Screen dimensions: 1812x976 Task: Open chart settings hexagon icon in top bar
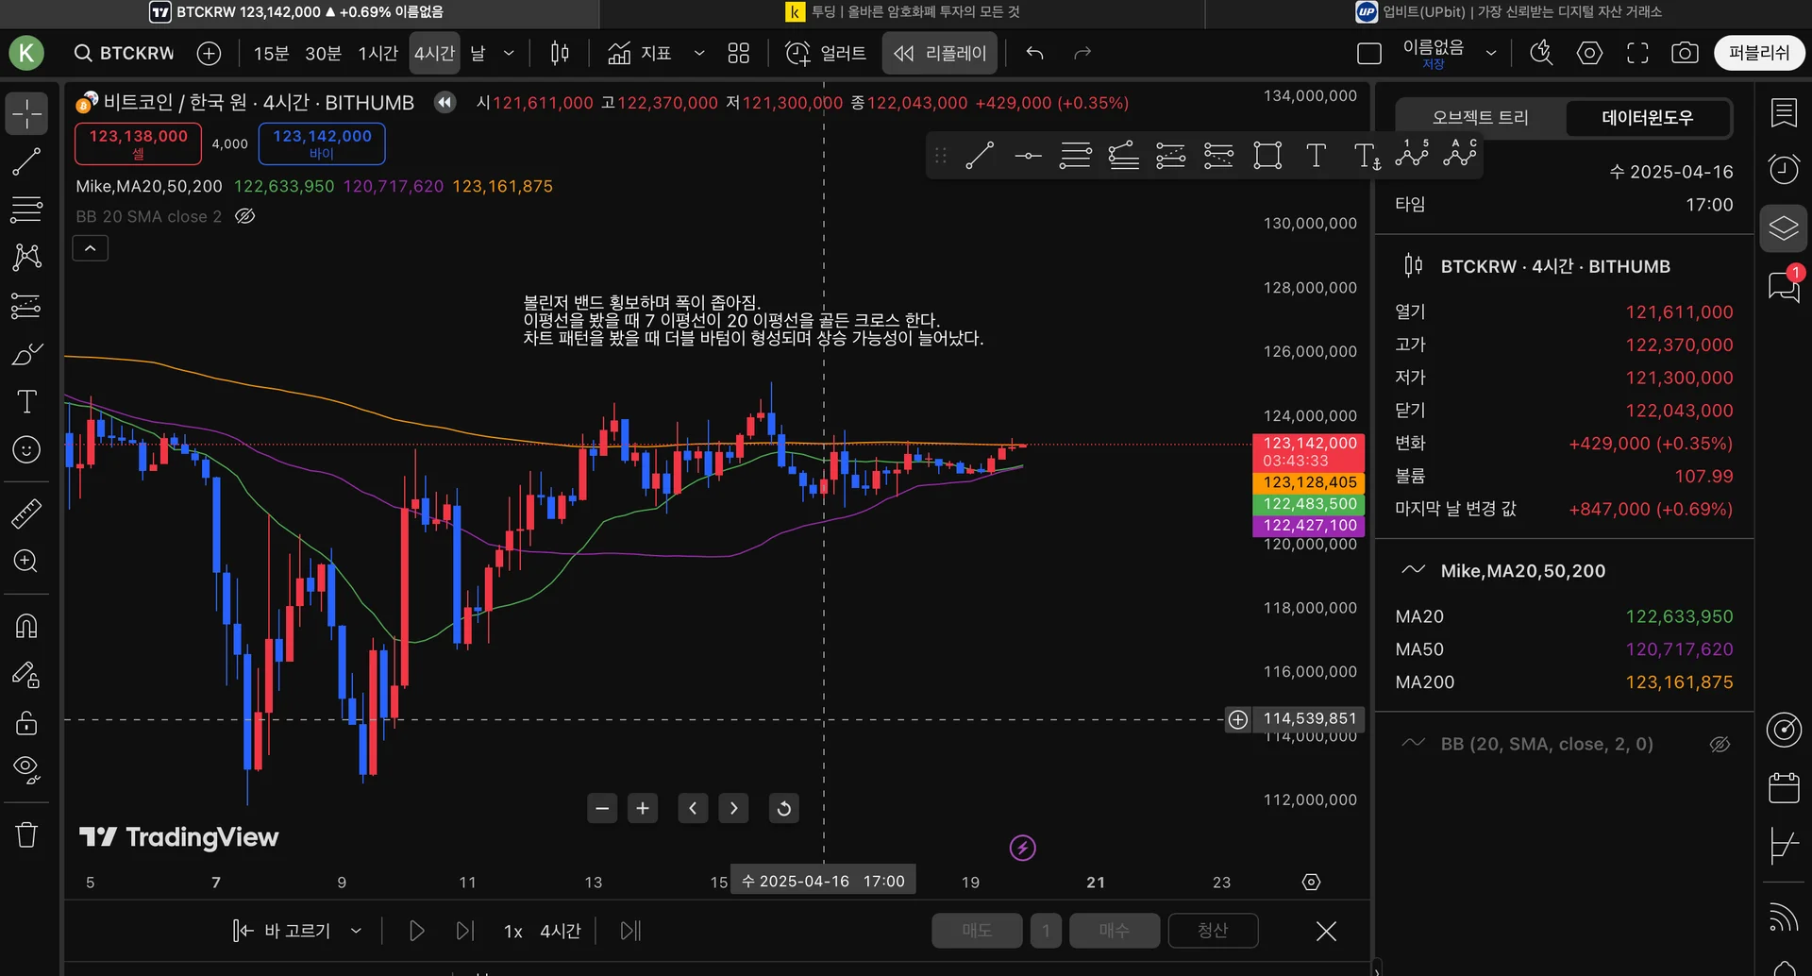(1589, 53)
